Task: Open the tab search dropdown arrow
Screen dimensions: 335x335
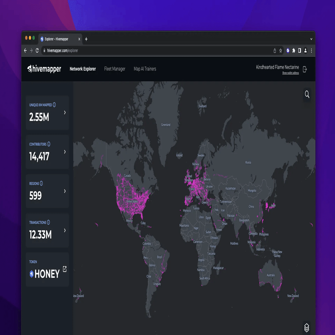Action: (x=311, y=39)
